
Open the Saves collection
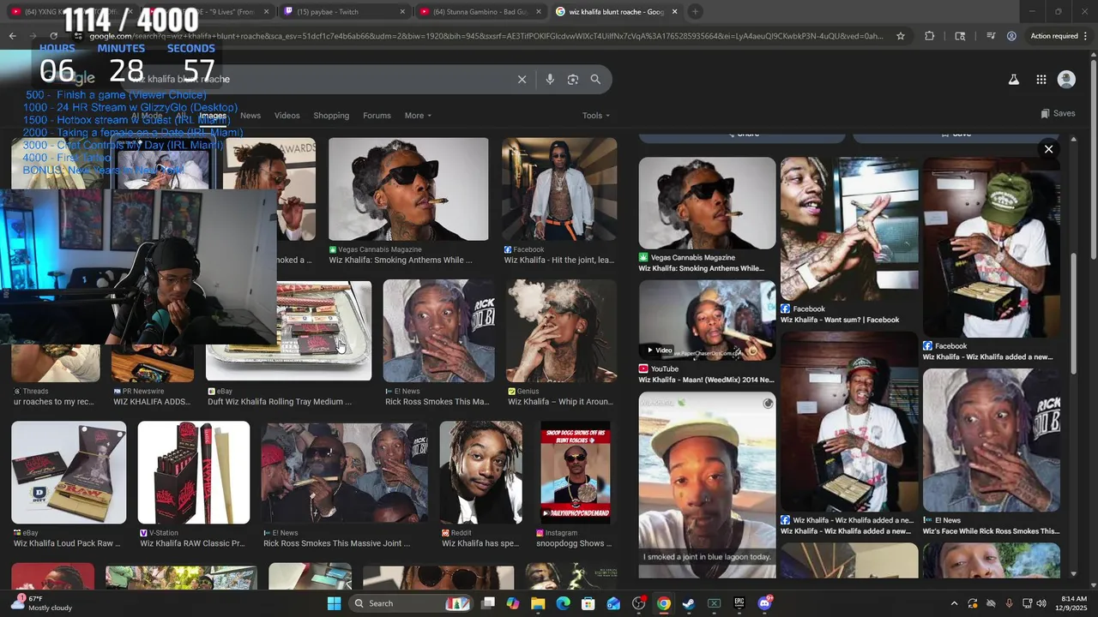coord(1058,113)
